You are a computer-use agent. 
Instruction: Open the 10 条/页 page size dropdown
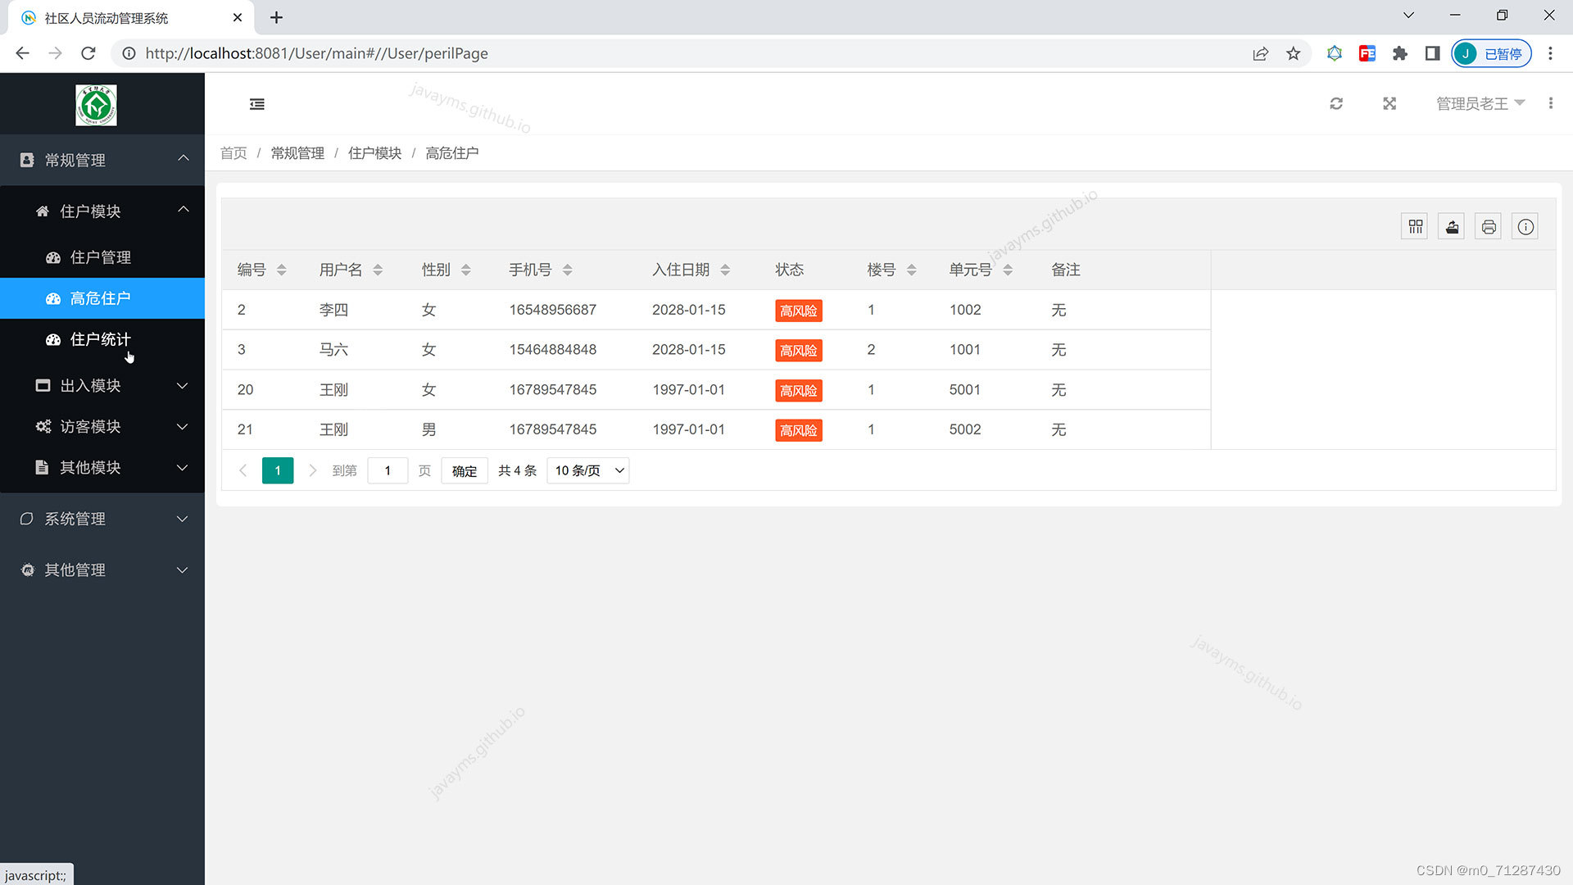pyautogui.click(x=588, y=471)
